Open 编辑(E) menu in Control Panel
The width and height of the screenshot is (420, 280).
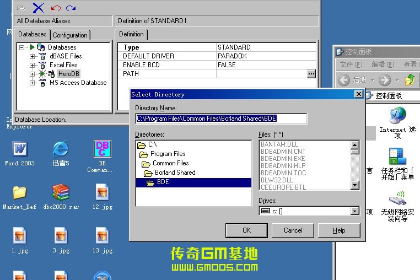(383, 64)
